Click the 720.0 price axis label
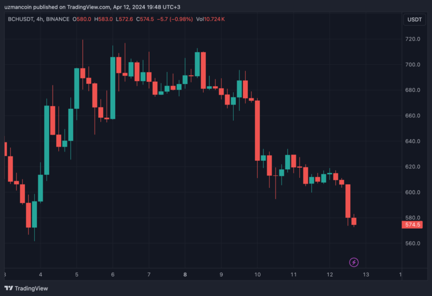This screenshot has height=296, width=432. point(412,39)
